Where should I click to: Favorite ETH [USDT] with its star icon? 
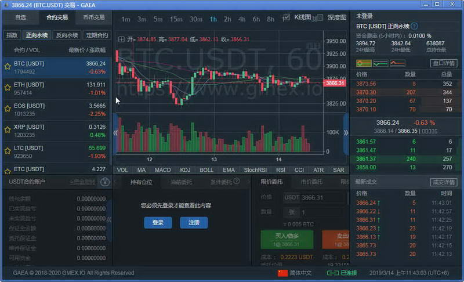pos(8,88)
